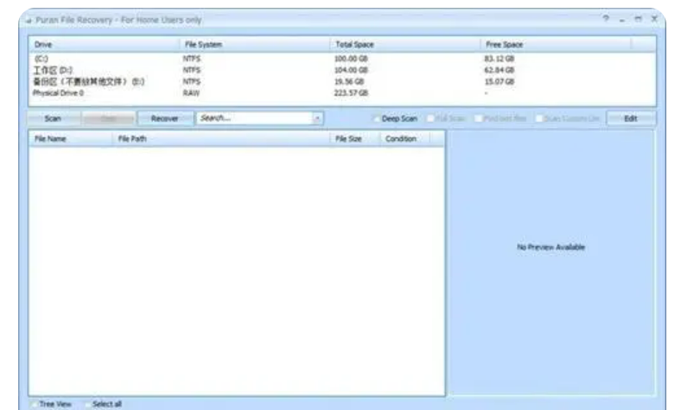The height and width of the screenshot is (410, 694).
Task: Sort by the Condition column header
Action: 401,138
